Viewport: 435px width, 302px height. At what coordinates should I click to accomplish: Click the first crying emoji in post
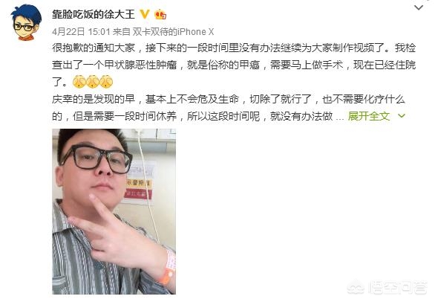(x=79, y=82)
